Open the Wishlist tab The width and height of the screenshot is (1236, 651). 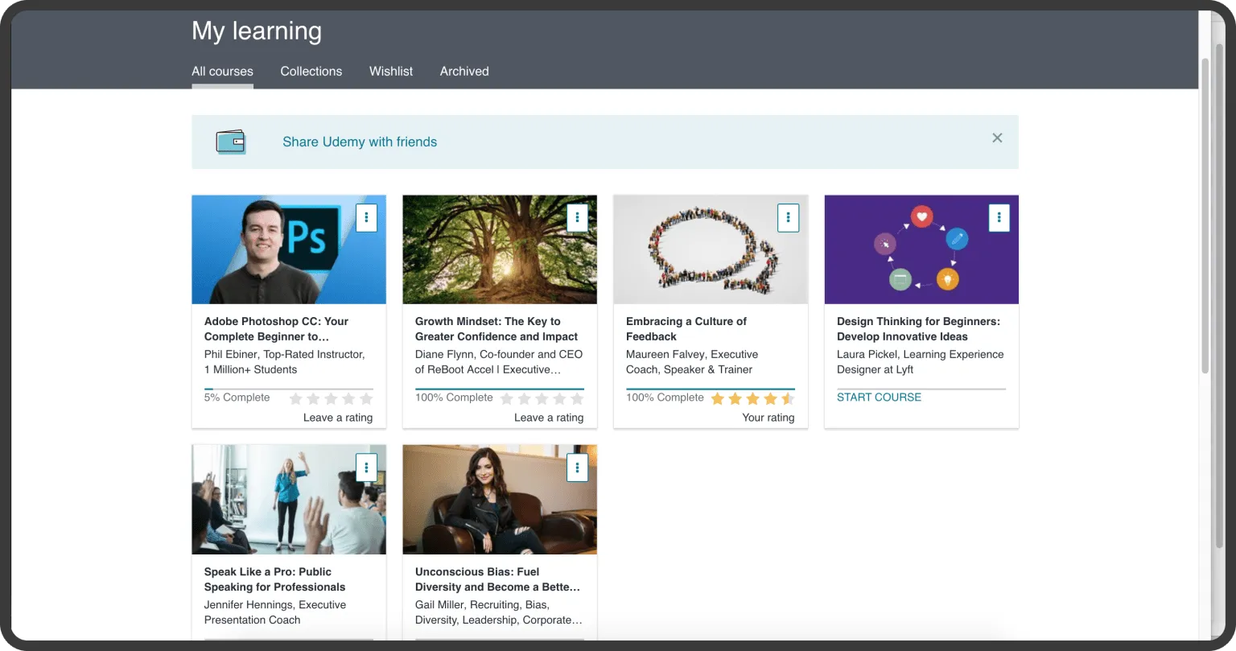pos(391,71)
